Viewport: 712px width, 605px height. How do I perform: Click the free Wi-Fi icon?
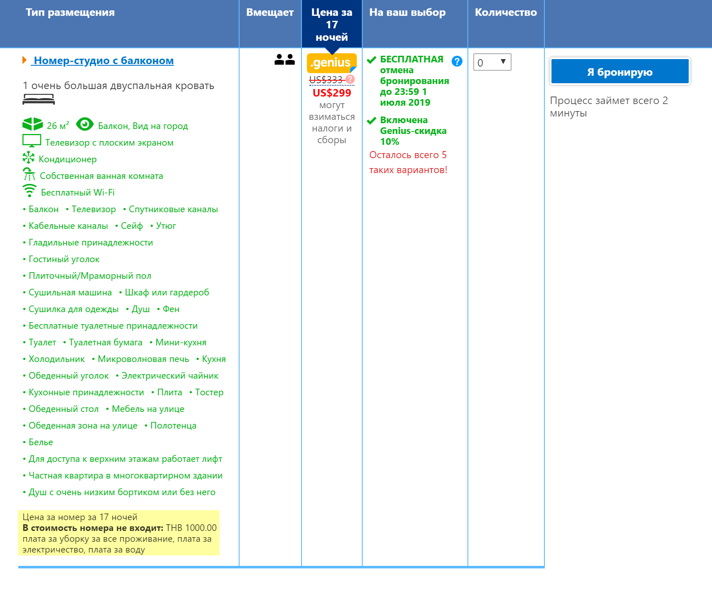point(30,191)
